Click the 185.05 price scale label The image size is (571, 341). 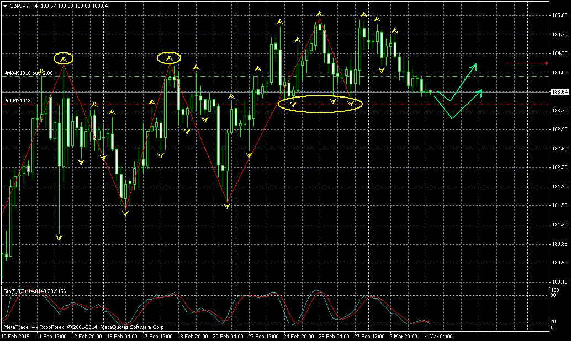coord(560,15)
